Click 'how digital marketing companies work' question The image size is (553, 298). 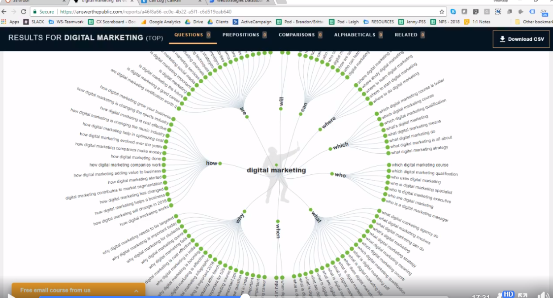tap(125, 165)
